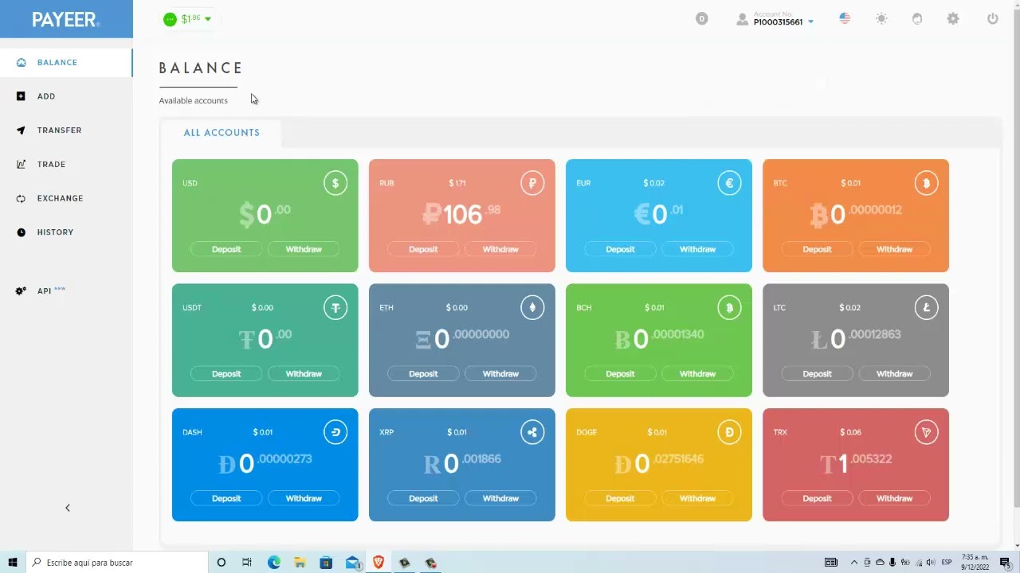Click the bitcoin icon on BTC card
This screenshot has width=1020, height=573.
point(926,183)
